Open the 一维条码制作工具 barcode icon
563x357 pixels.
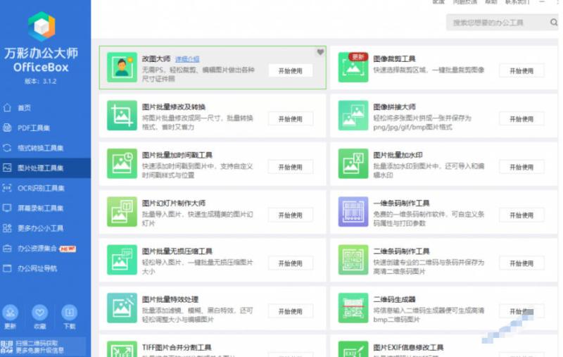tap(353, 212)
